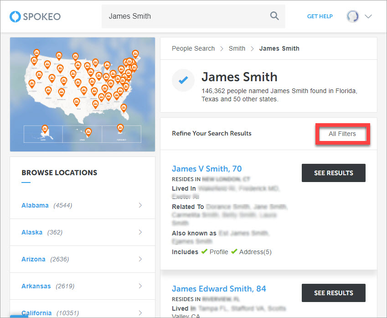The image size is (387, 318).
Task: See results for James V Smith
Action: (334, 173)
